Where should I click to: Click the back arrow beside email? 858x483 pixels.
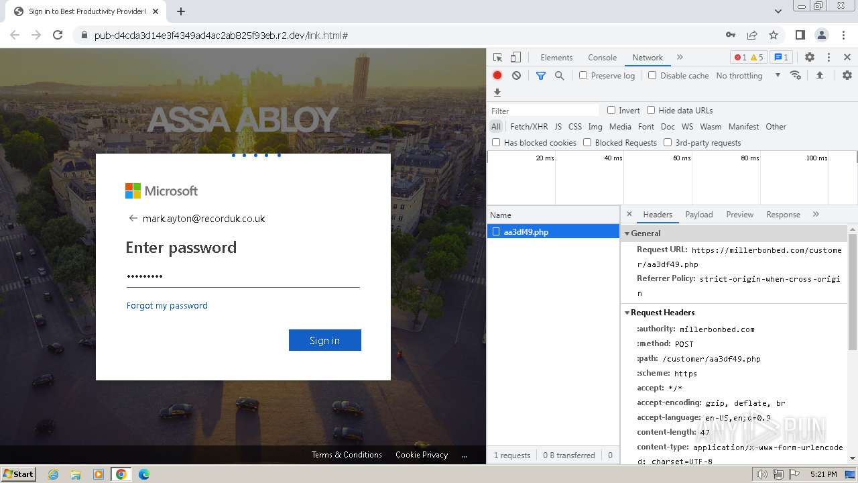(x=133, y=218)
